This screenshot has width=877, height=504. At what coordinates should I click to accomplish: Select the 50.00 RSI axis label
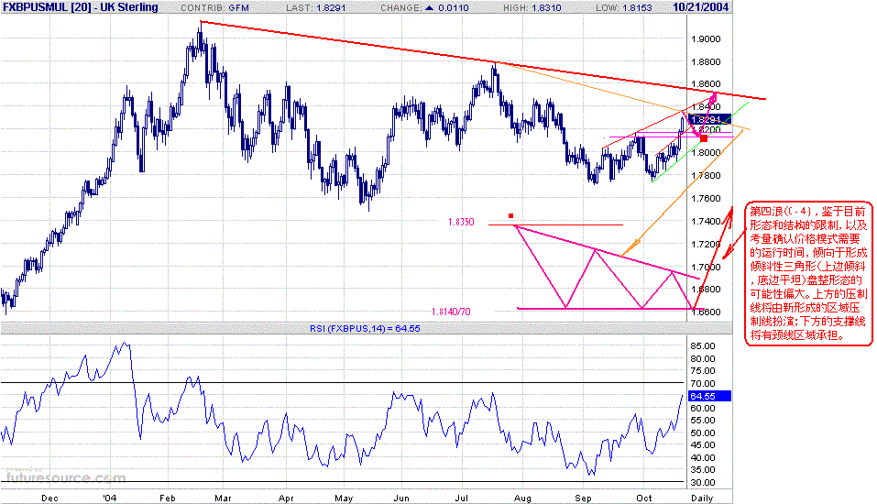pyautogui.click(x=703, y=433)
